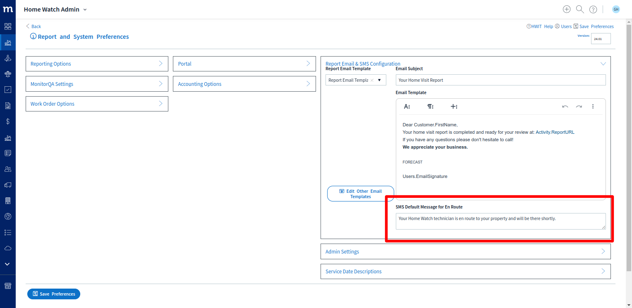Open the dashboard grid icon in sidebar
The width and height of the screenshot is (632, 308).
point(8,26)
